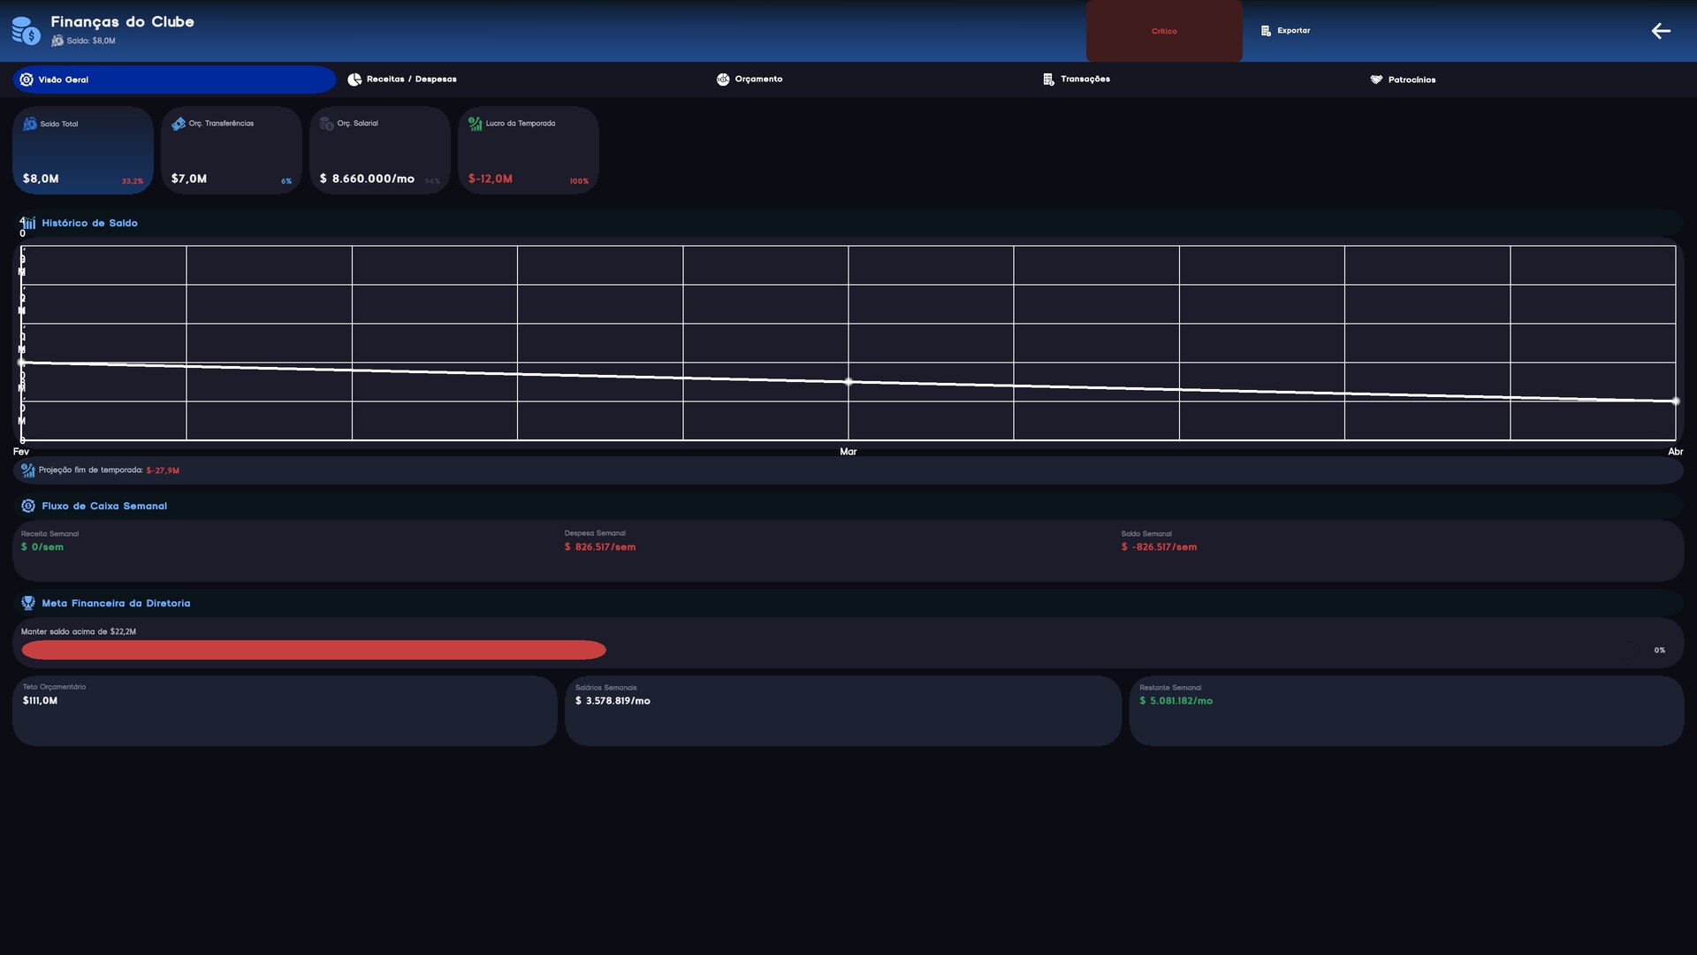Select the Visão Geral tab

pos(174,80)
